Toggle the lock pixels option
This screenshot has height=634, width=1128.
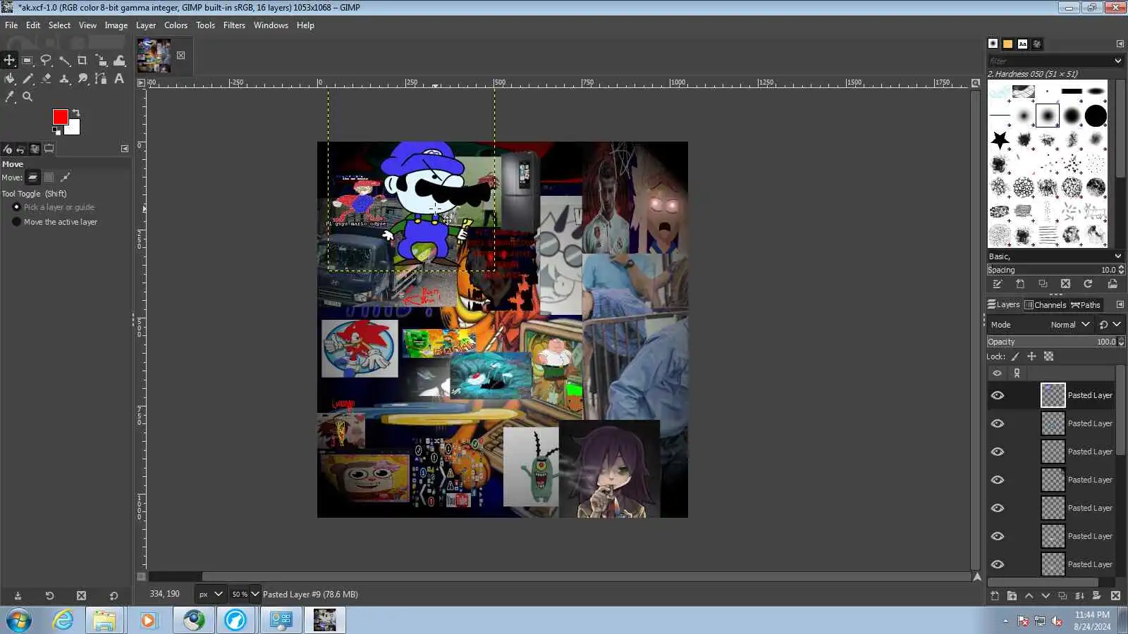[1015, 356]
